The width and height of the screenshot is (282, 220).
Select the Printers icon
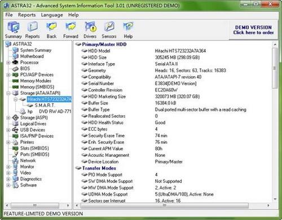coord(15,142)
